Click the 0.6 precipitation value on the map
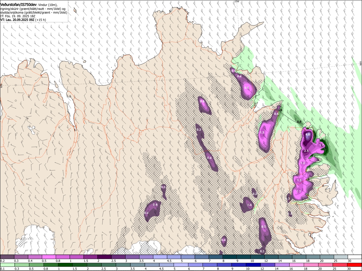Viewport: 362px width, 271px height. (202, 102)
